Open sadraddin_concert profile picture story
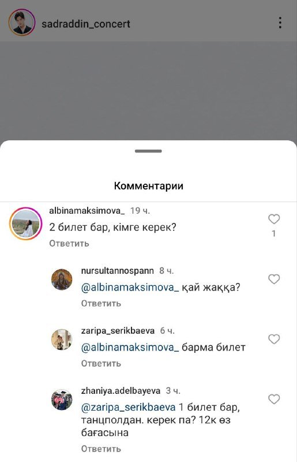The image size is (297, 462). coord(22,23)
